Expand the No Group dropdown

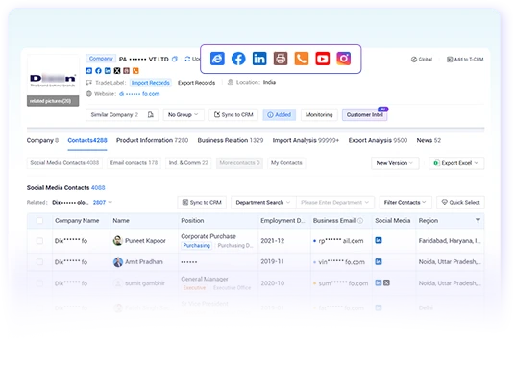(184, 114)
